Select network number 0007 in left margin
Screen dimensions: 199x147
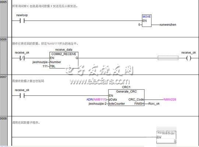click(x=3, y=77)
